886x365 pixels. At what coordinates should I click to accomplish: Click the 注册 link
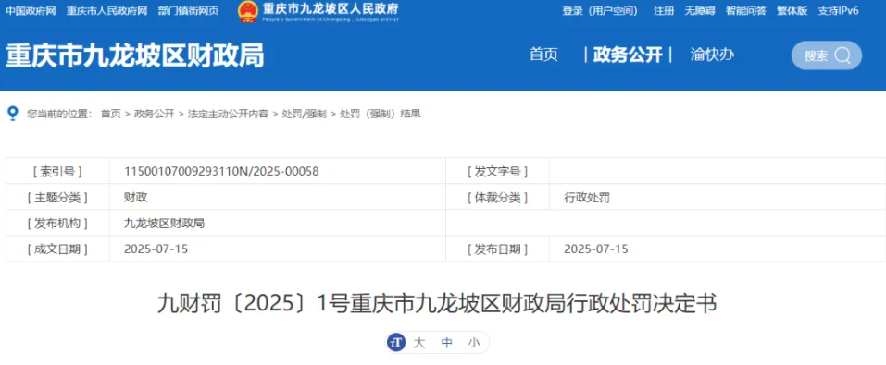point(664,11)
